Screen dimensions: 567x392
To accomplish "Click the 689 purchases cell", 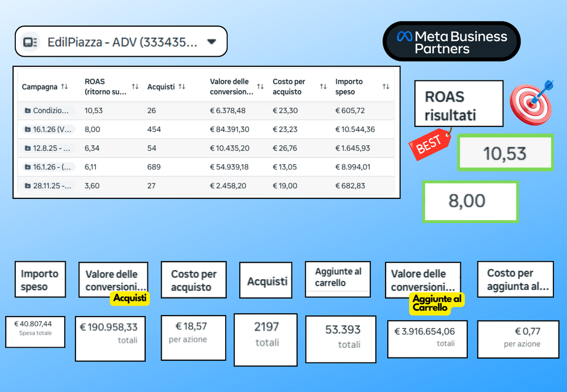I will coord(154,167).
